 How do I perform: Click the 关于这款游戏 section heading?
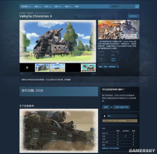click(x=27, y=106)
